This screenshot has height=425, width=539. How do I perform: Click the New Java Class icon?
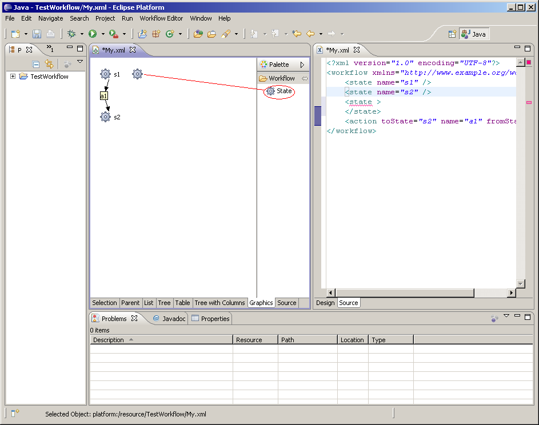pos(170,34)
